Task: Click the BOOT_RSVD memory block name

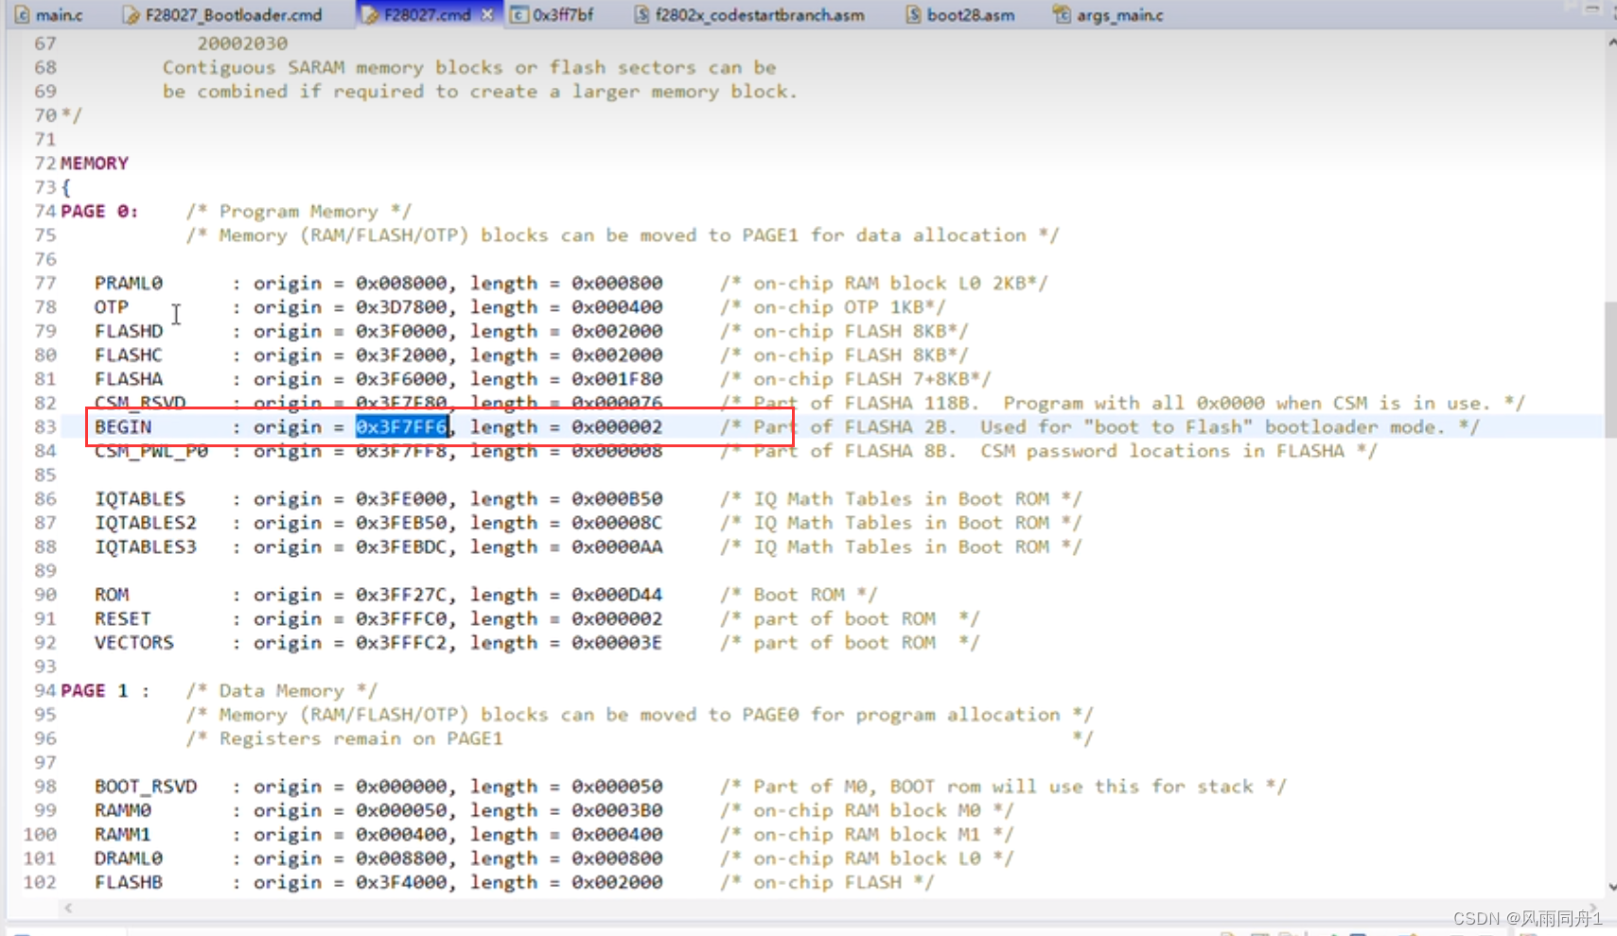Action: [146, 786]
